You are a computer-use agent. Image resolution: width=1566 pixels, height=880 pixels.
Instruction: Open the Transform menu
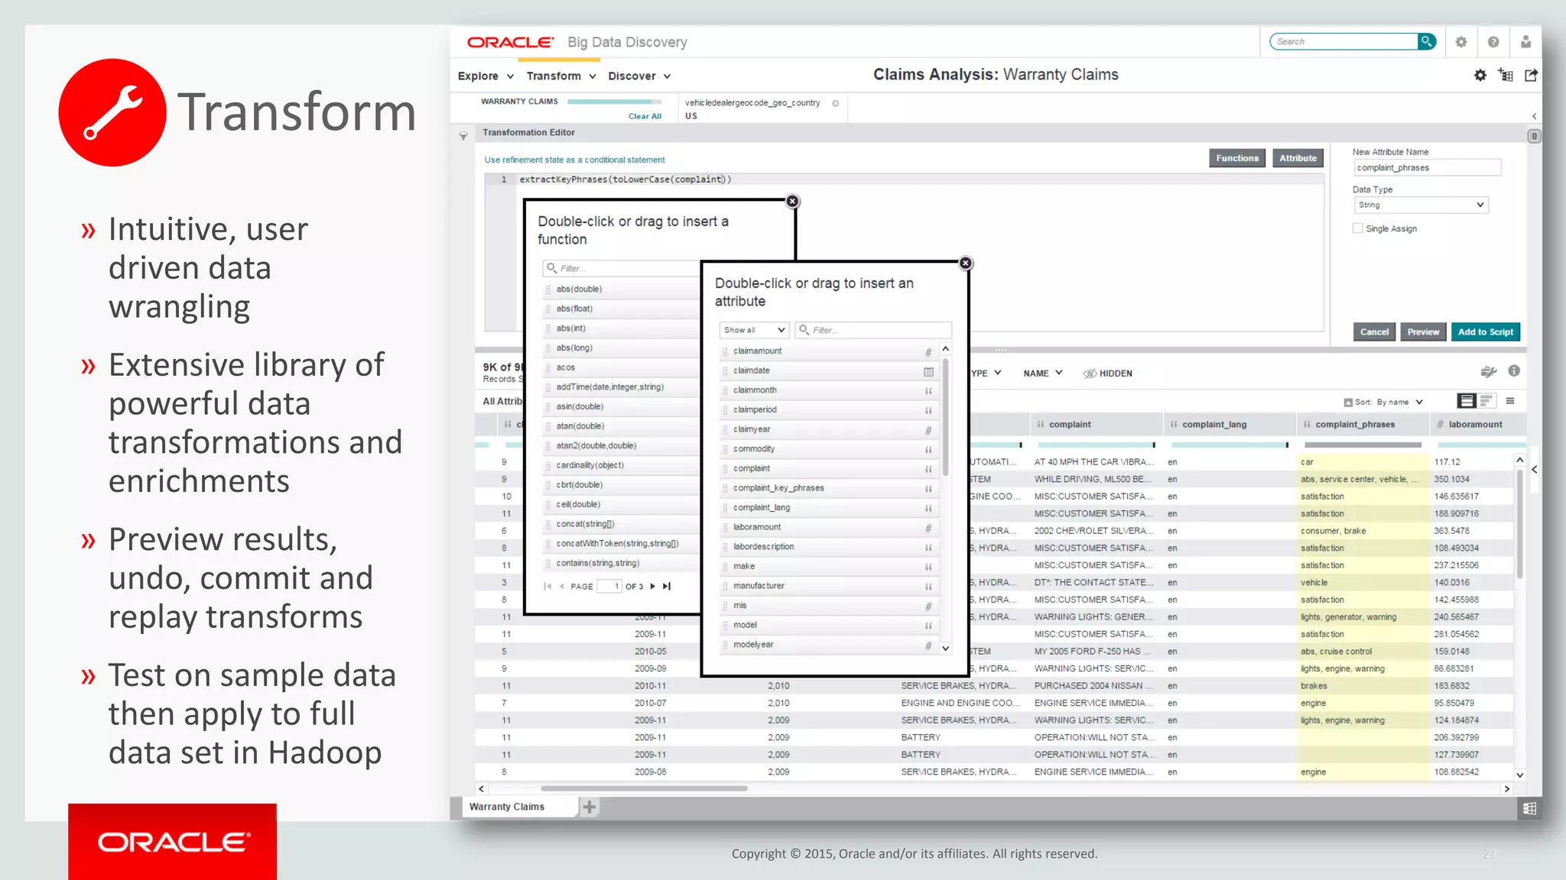tap(561, 76)
